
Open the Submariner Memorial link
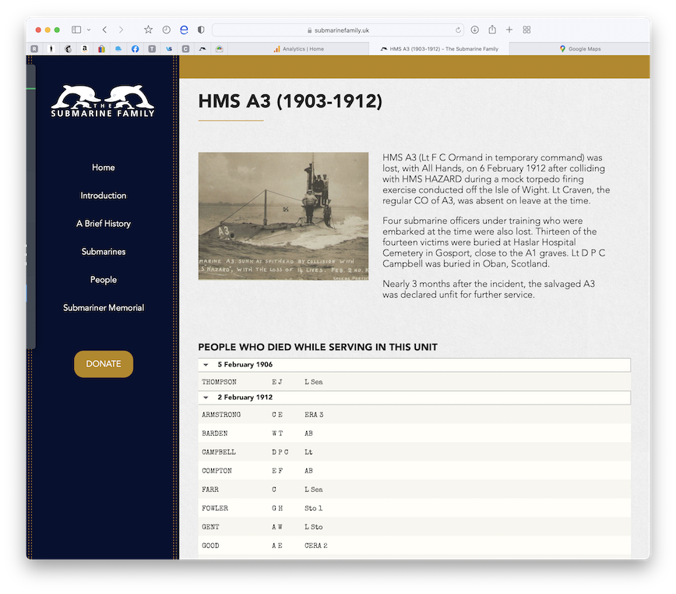pos(104,308)
